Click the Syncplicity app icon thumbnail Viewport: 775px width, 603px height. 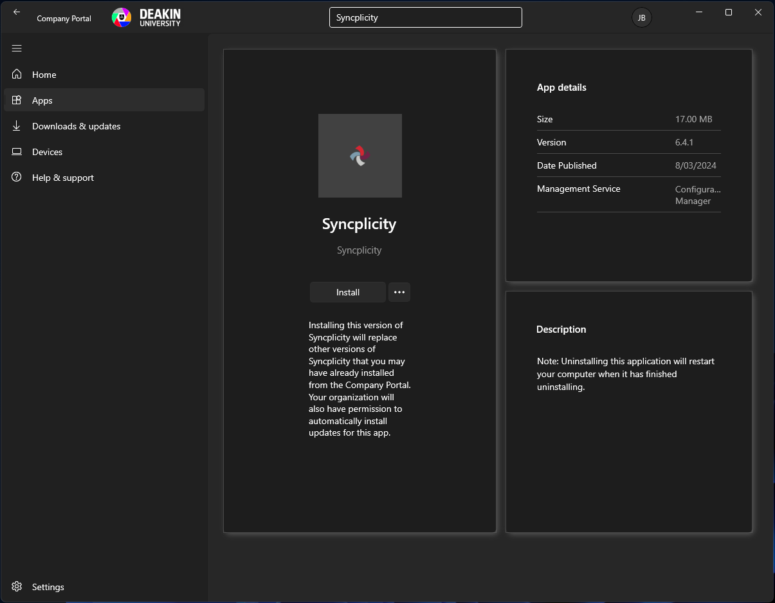[360, 156]
